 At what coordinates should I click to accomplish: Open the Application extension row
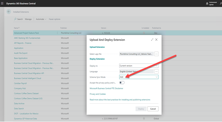click(19, 48)
